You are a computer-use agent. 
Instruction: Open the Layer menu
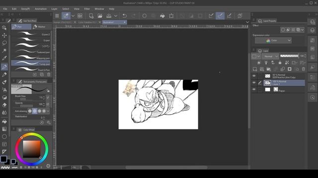(54, 9)
